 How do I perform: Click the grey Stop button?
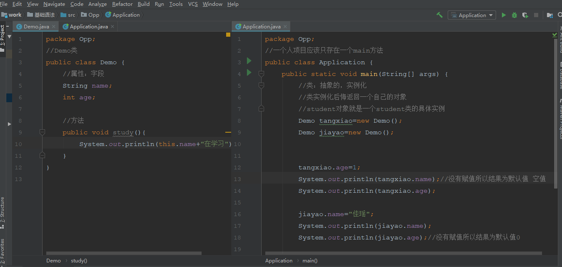click(536, 15)
